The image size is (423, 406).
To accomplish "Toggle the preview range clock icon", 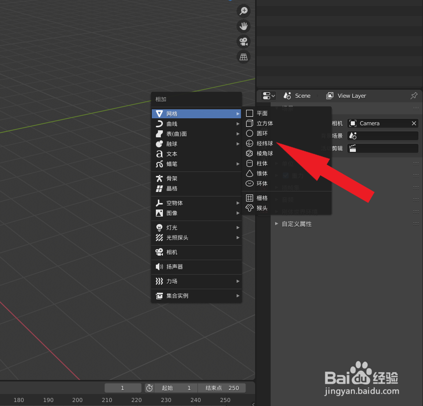I will coord(149,388).
